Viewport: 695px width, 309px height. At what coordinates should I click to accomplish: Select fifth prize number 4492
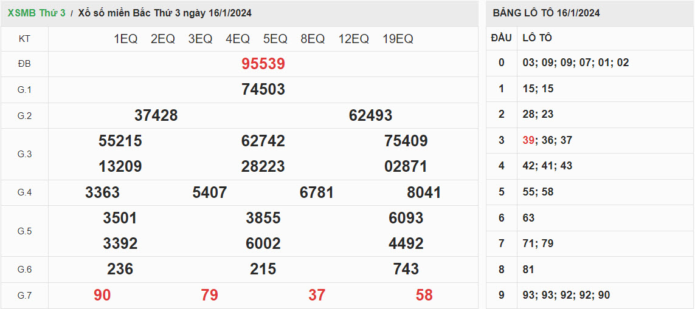(406, 243)
